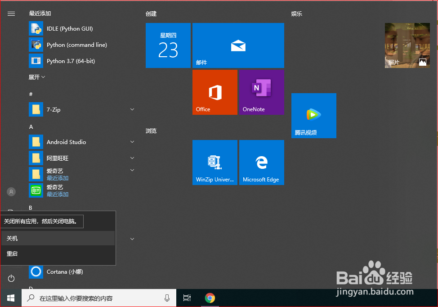Expand the Android Studio folder chevron
Image resolution: width=438 pixels, height=307 pixels.
[x=132, y=142]
